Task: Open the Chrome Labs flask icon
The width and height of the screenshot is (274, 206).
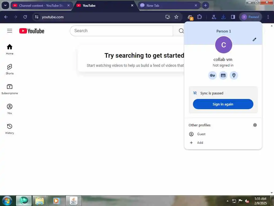Action: point(214,17)
